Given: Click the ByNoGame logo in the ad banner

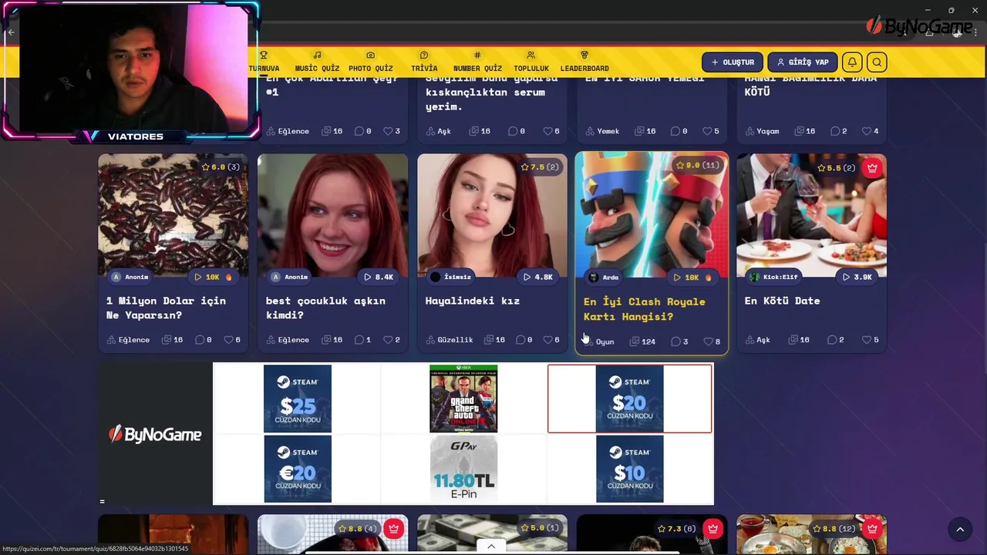Looking at the screenshot, I should coord(155,434).
